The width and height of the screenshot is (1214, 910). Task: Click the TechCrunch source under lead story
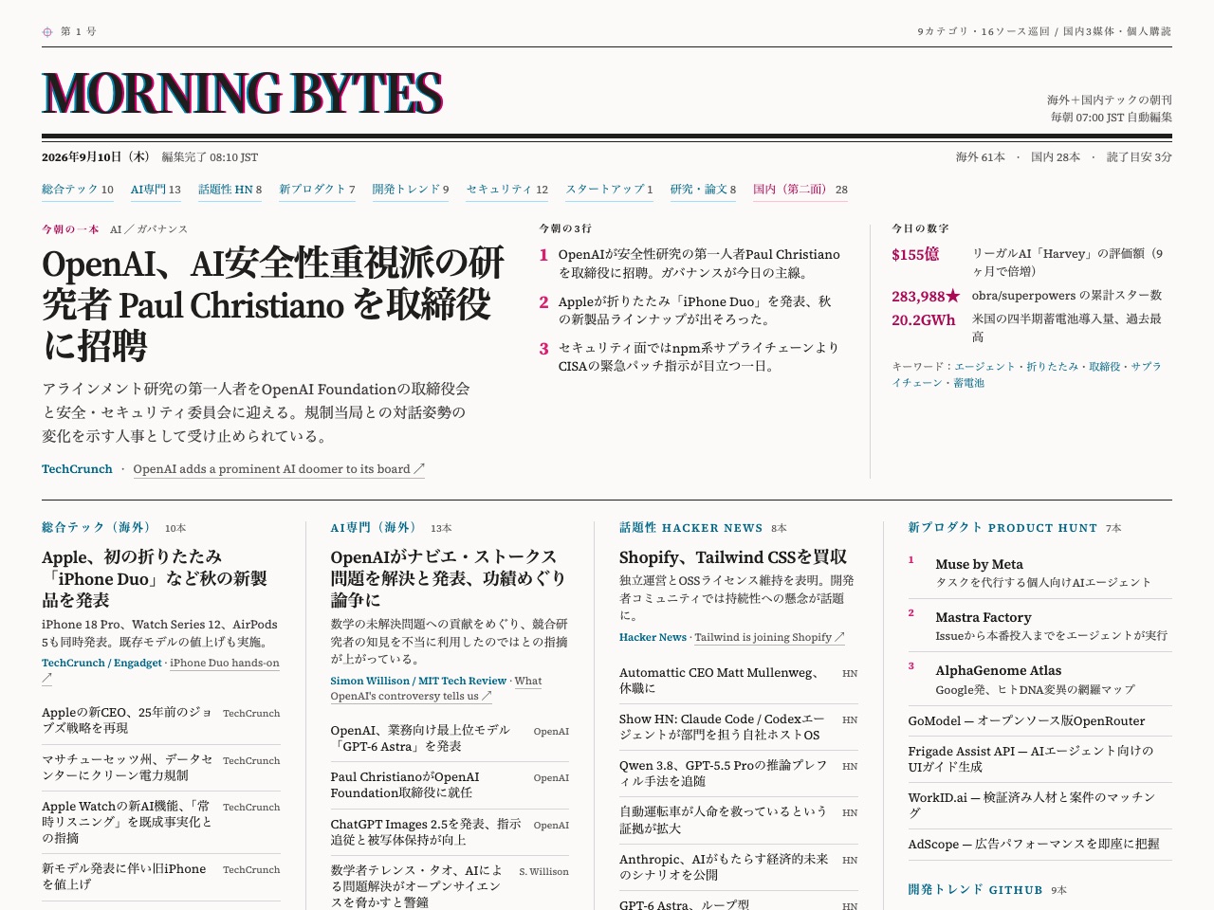pyautogui.click(x=77, y=469)
